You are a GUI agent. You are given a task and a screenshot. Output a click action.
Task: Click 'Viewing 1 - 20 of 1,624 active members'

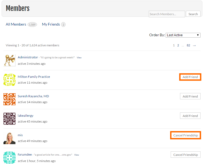pyautogui.click(x=32, y=45)
